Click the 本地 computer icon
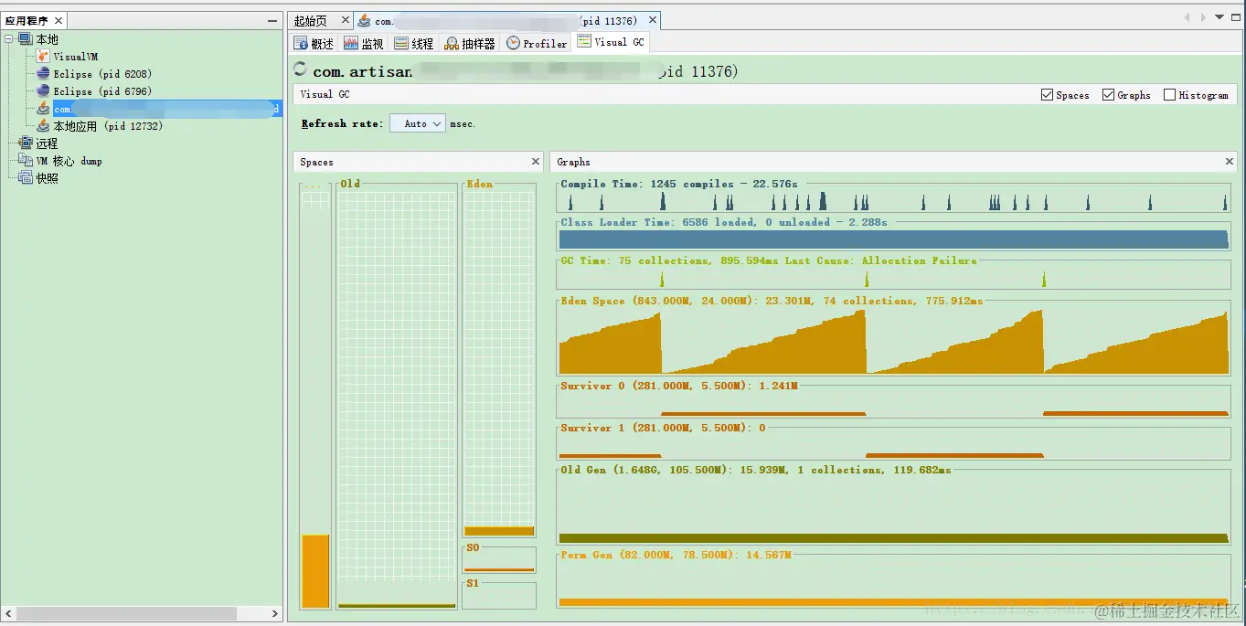 pos(26,39)
